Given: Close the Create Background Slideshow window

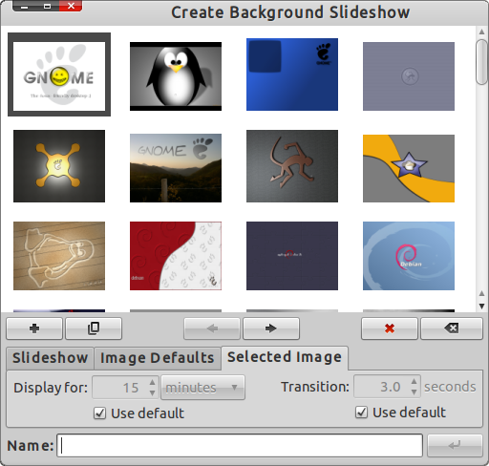Looking at the screenshot, I should [71, 6].
